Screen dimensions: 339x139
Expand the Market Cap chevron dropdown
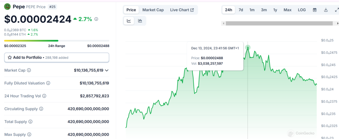107,70
